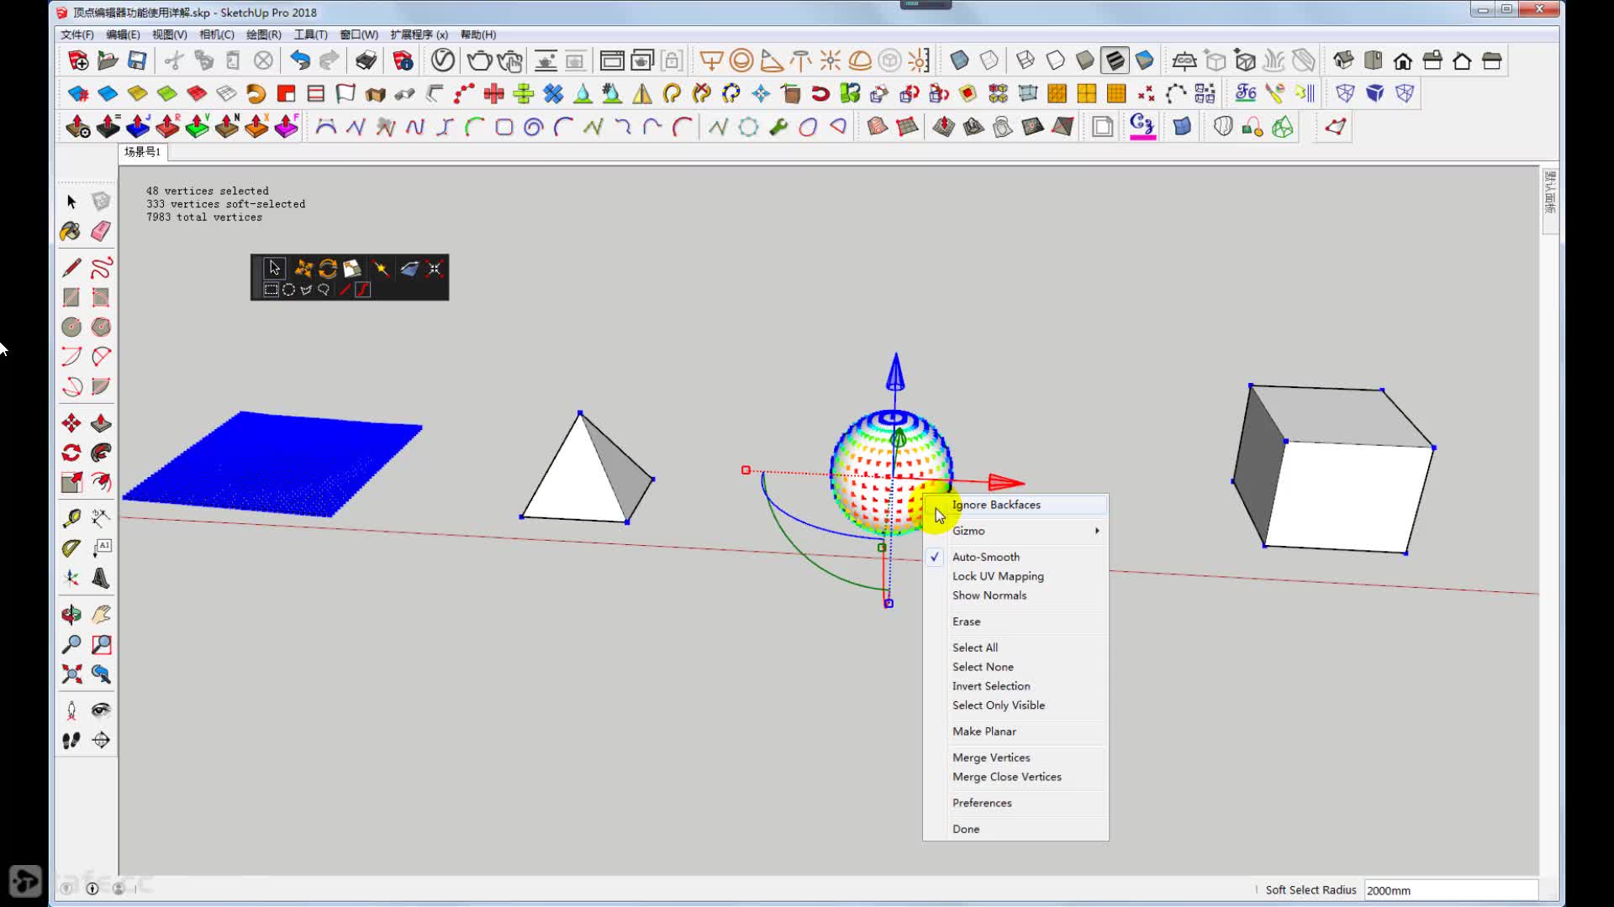Click Invert Selection in context menu

click(990, 685)
